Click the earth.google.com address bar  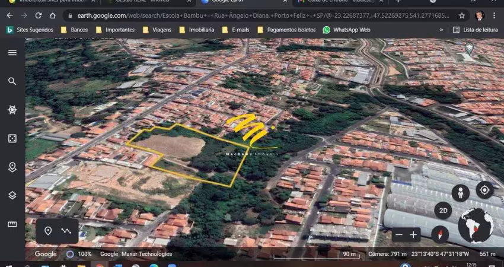pyautogui.click(x=261, y=15)
